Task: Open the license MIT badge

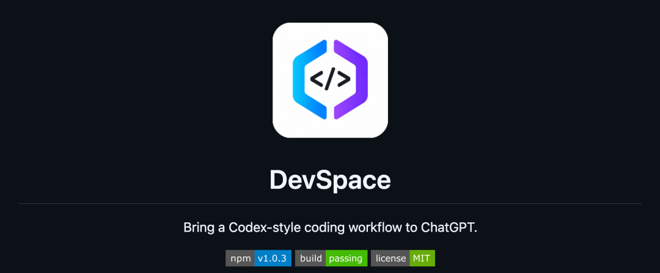Action: 403,258
